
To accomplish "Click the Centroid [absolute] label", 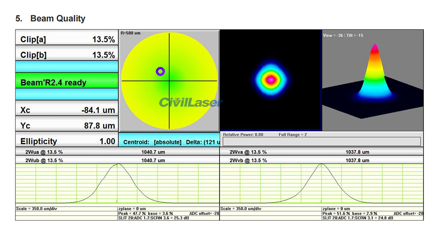I will [x=152, y=142].
